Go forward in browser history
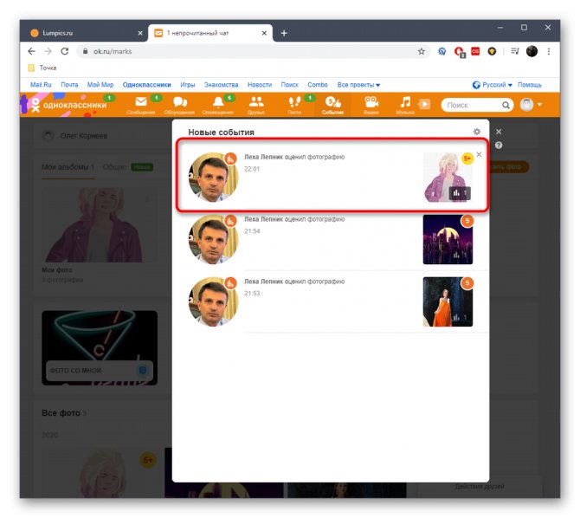580x518 pixels. point(48,51)
